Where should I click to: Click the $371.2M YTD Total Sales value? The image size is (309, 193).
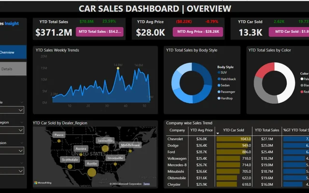(54, 32)
